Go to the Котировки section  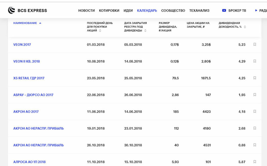(x=109, y=10)
